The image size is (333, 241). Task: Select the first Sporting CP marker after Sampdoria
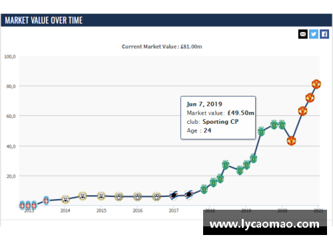(204, 189)
